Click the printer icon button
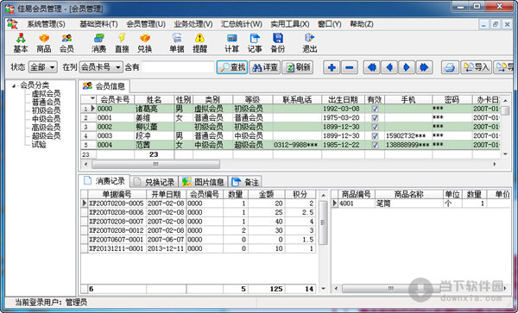Viewport: 518px width, 313px height. [x=450, y=67]
